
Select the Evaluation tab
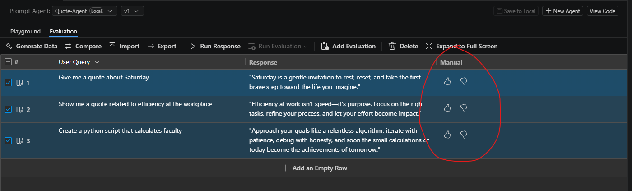coord(63,32)
